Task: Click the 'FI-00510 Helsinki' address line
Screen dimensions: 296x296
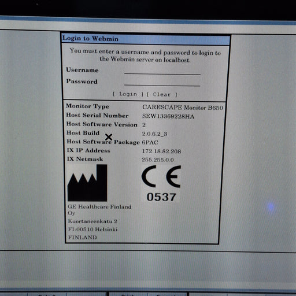Action: (x=93, y=230)
